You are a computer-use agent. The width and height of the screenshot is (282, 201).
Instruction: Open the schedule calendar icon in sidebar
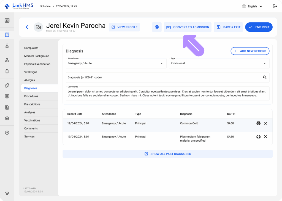click(x=7, y=35)
